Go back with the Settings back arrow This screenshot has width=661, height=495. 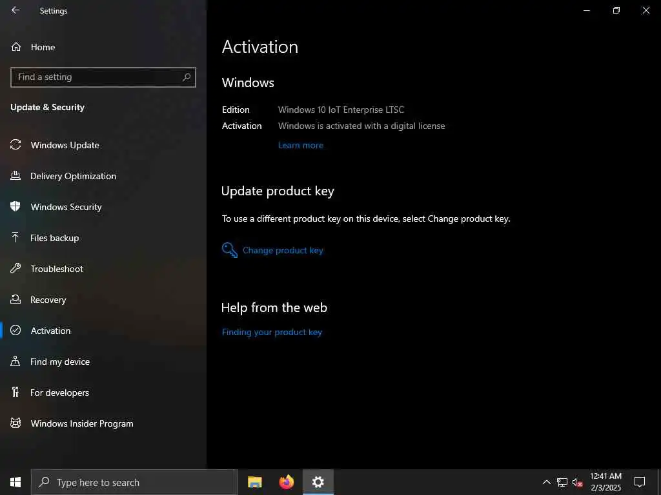tap(15, 10)
